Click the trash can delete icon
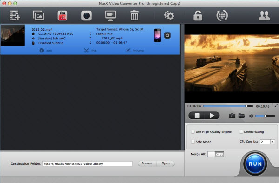The height and width of the screenshot is (183, 279). point(134,15)
